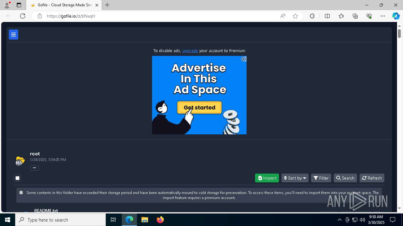403x226 pixels.
Task: Open the notification center
Action: (x=393, y=220)
